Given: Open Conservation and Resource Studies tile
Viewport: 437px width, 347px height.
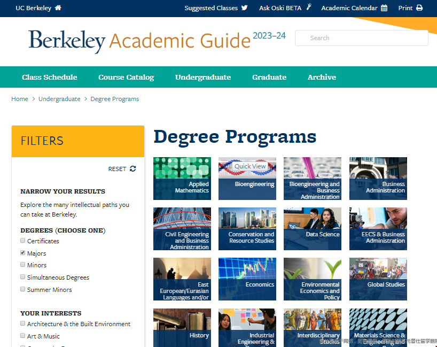Looking at the screenshot, I should pos(247,229).
